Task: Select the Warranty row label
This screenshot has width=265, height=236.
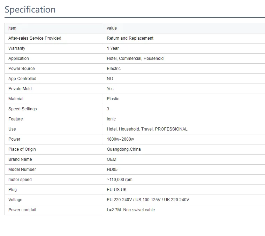Action: pos(17,48)
